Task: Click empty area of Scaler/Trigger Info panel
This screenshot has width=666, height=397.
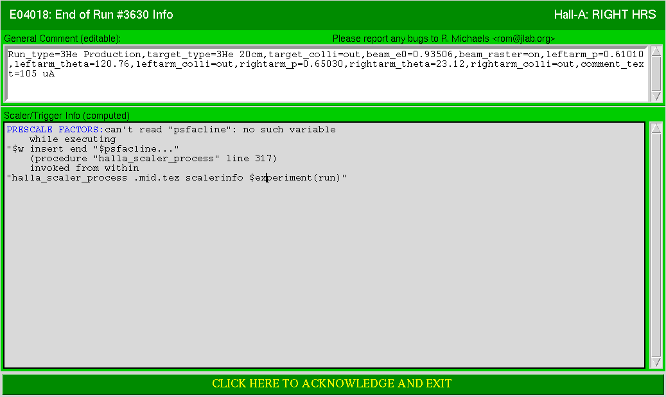Action: click(324, 276)
